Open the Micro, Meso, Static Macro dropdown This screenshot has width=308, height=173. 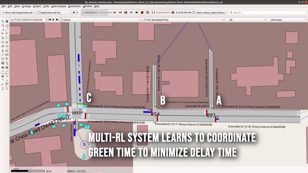pyautogui.click(x=211, y=12)
